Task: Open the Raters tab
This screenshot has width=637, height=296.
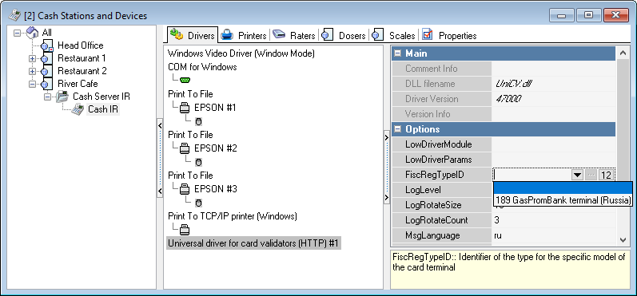Action: pyautogui.click(x=293, y=36)
